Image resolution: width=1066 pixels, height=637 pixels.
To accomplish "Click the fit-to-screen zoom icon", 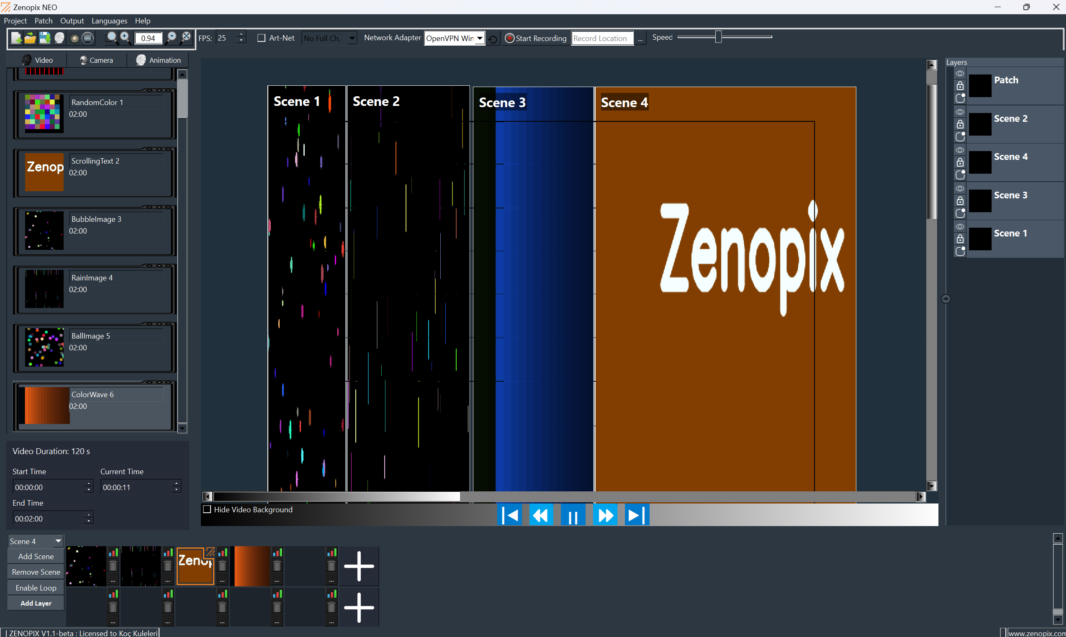I will (186, 38).
